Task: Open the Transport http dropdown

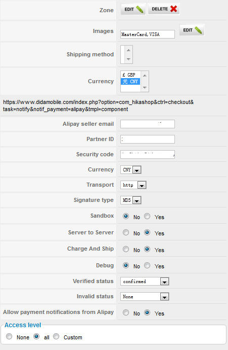Action: point(133,185)
